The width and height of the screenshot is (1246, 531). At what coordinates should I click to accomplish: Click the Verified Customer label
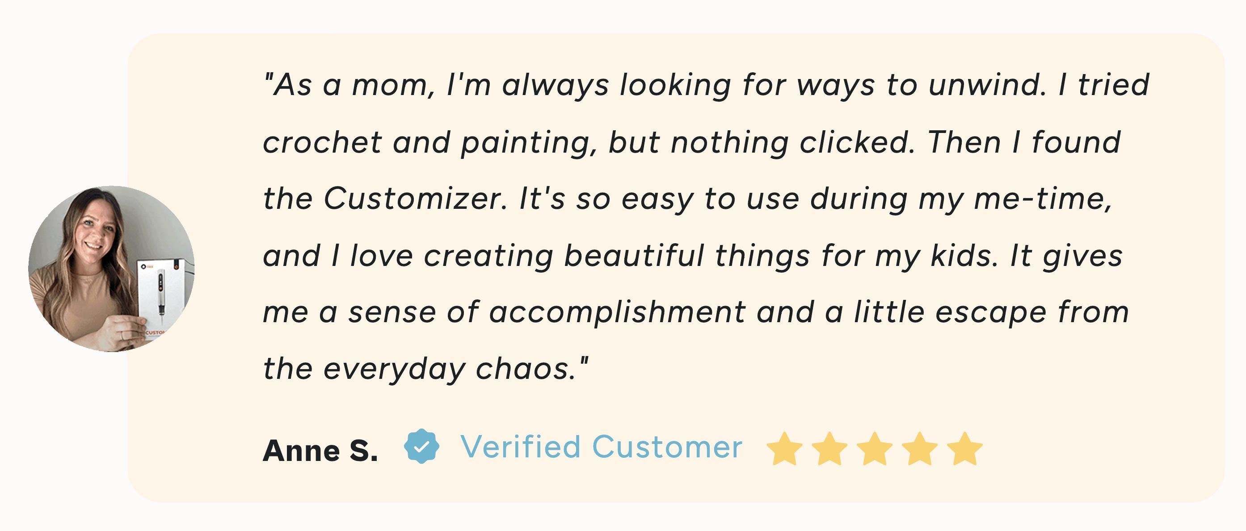pos(601,447)
